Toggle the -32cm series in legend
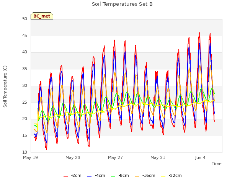Viewport: 245px width, 183px height. click(171, 176)
